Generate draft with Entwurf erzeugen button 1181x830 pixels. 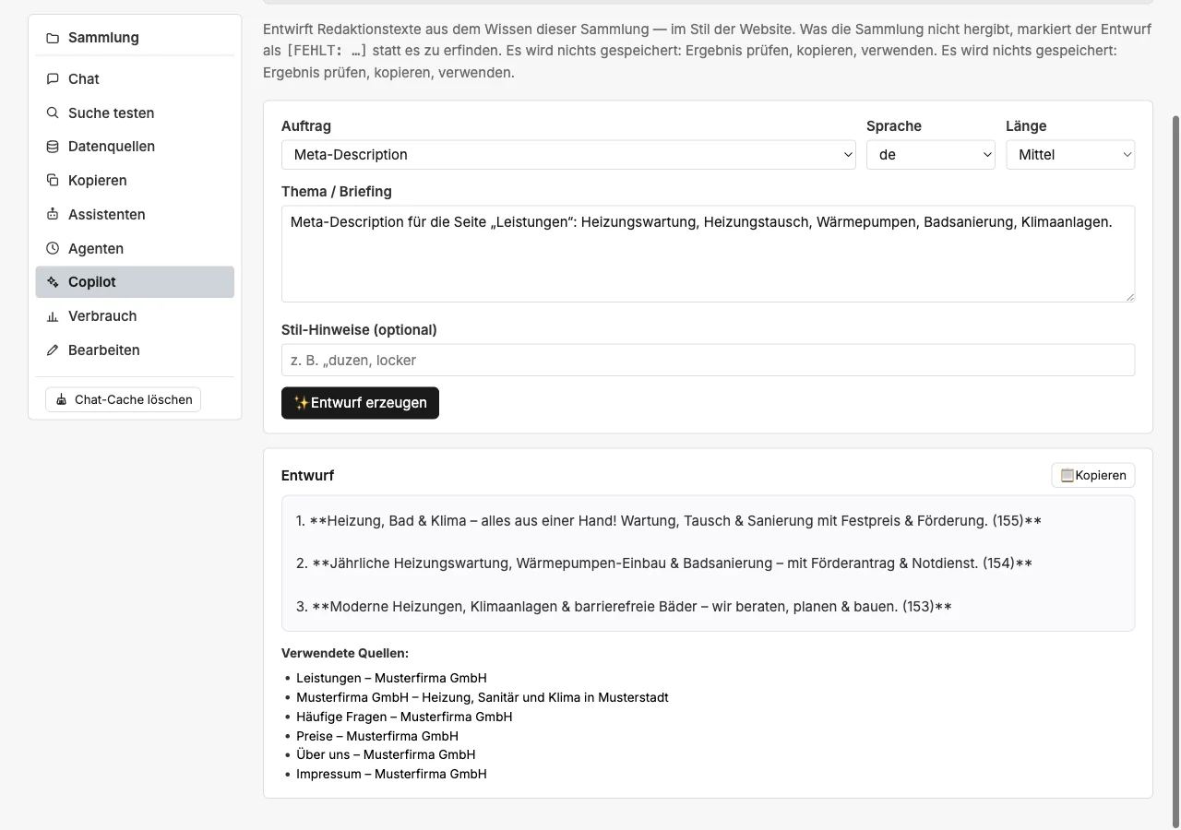pyautogui.click(x=360, y=403)
